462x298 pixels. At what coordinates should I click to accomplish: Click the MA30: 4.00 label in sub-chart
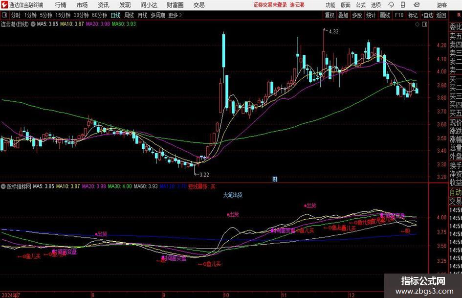[120, 186]
